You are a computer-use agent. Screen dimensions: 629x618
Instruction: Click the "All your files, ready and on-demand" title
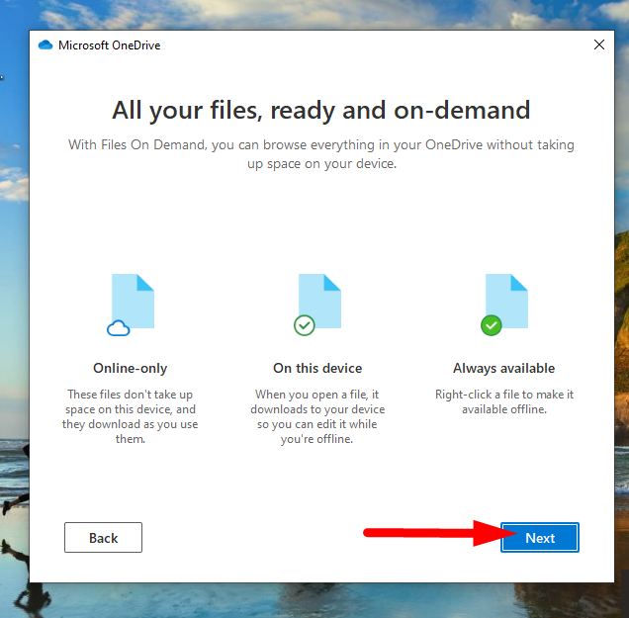[x=320, y=109]
